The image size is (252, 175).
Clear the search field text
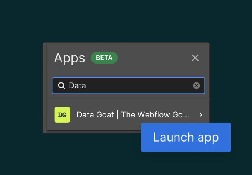tap(196, 85)
